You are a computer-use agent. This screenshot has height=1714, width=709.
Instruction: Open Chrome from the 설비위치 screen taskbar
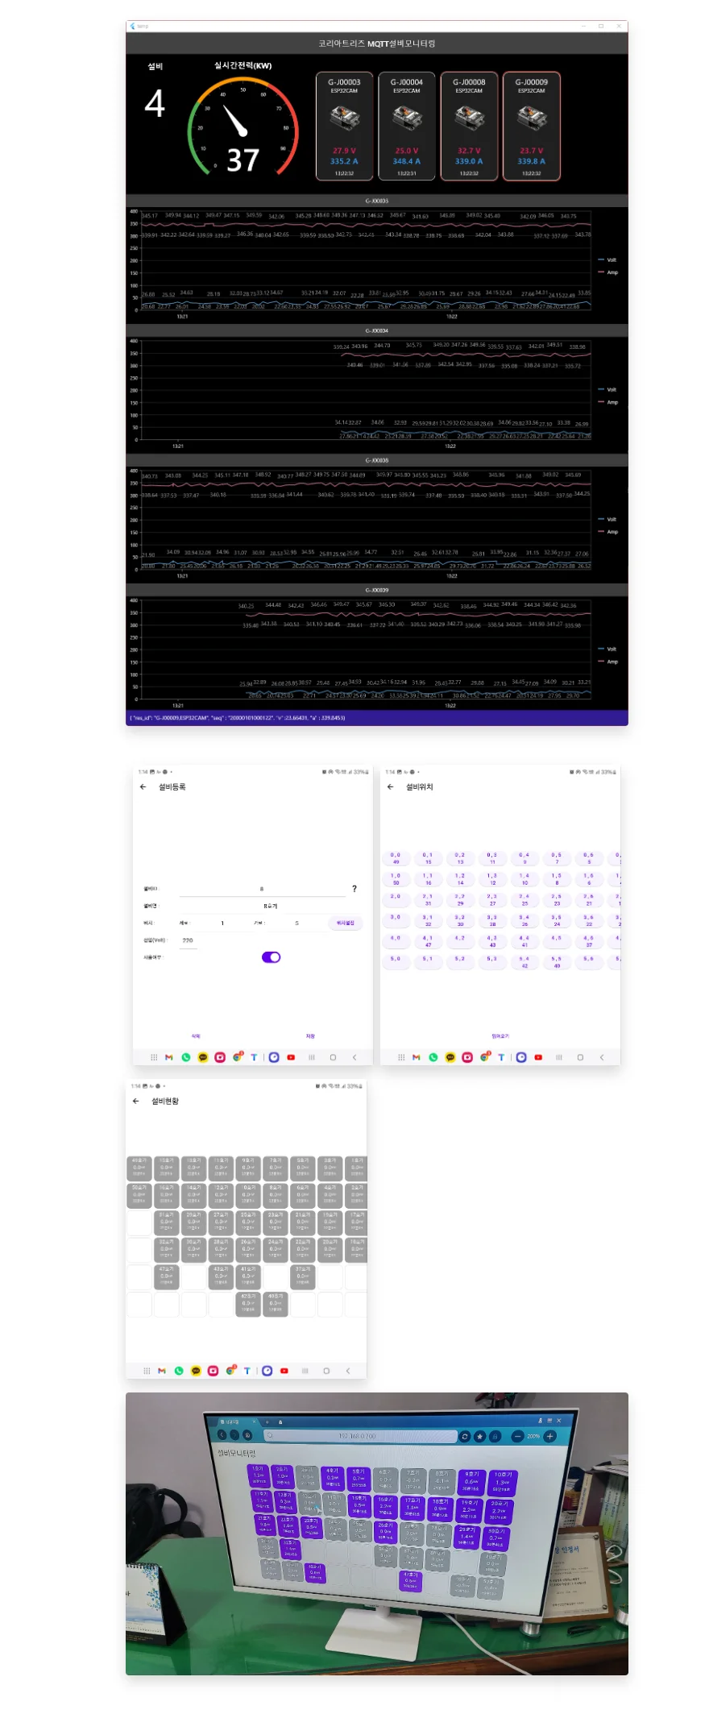[484, 1057]
